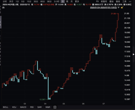Select the 周 weekly timeframe

coord(67,1)
